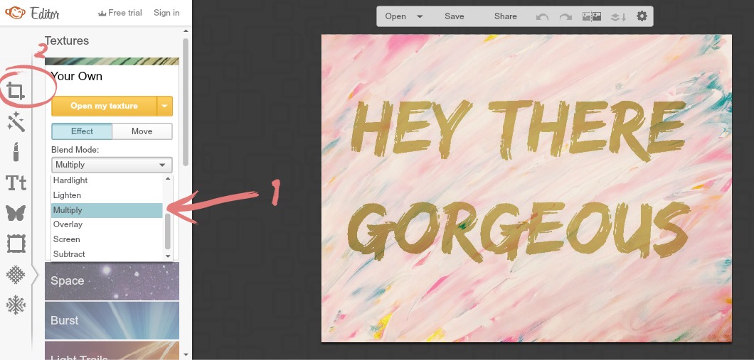The width and height of the screenshot is (754, 360).
Task: Click Sign in link
Action: 166,13
